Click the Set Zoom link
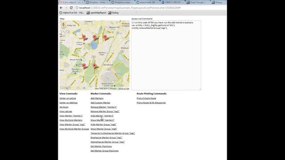Screen dimensions: 285x160 coord(64,107)
